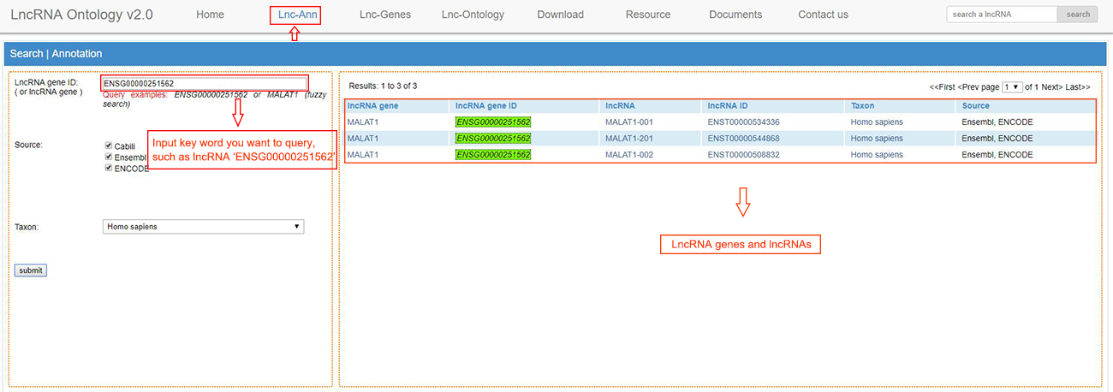Image resolution: width=1113 pixels, height=392 pixels.
Task: Jump to Last results page
Action: point(1078,87)
